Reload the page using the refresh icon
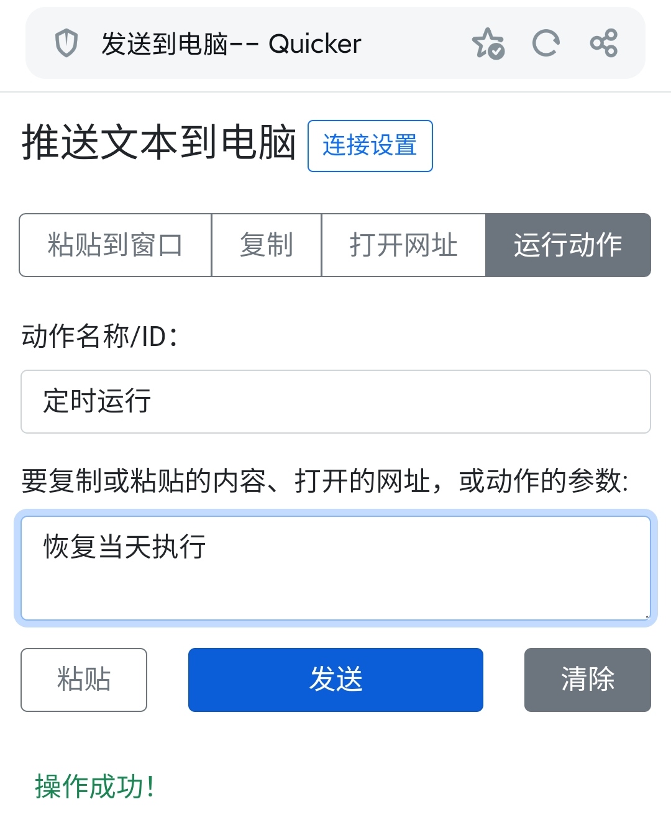 pos(546,43)
